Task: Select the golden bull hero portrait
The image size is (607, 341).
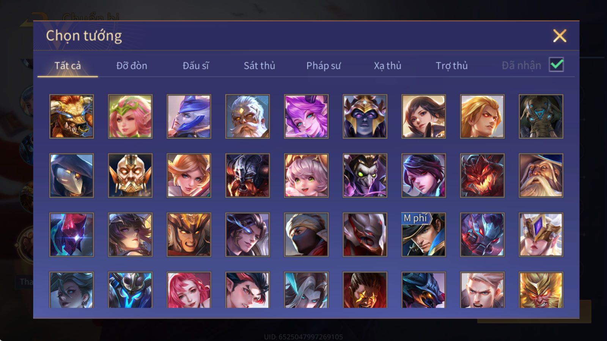Action: coord(71,116)
